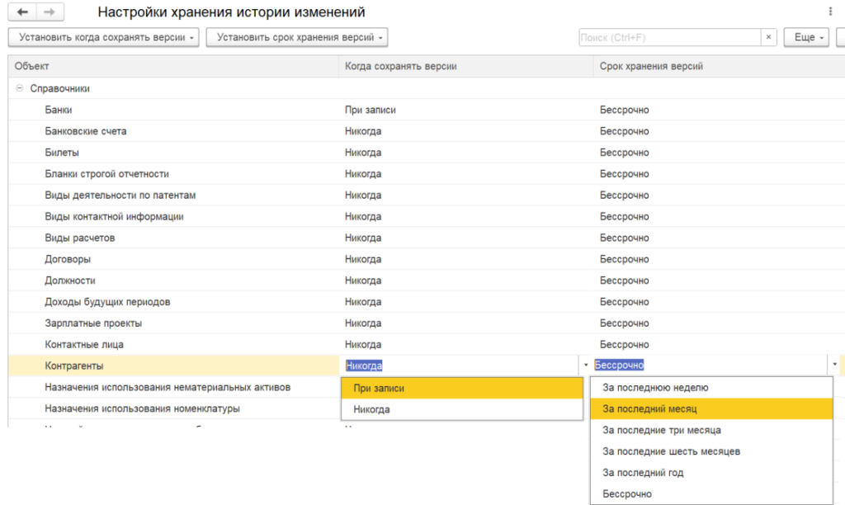This screenshot has height=505, width=845.
Task: Select the Банки row in the table
Action: click(x=59, y=110)
